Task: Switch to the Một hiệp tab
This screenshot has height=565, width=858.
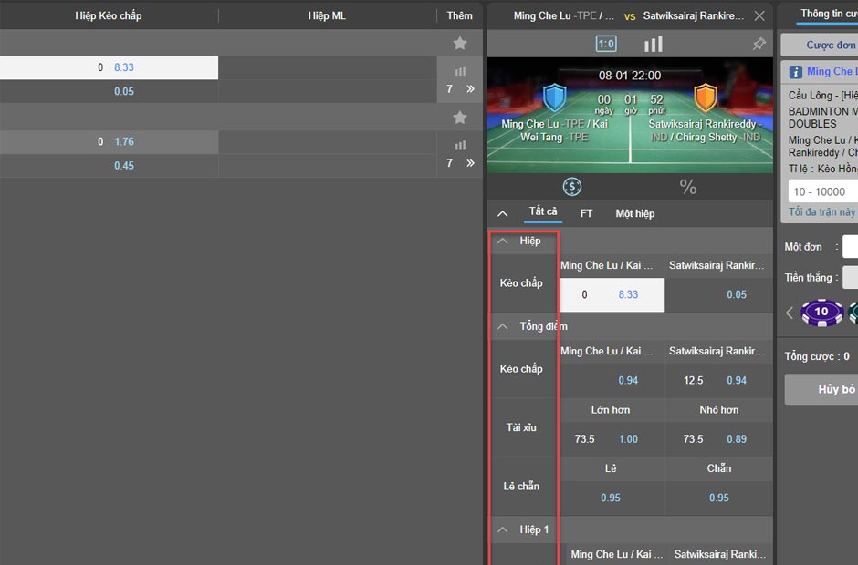Action: [634, 213]
